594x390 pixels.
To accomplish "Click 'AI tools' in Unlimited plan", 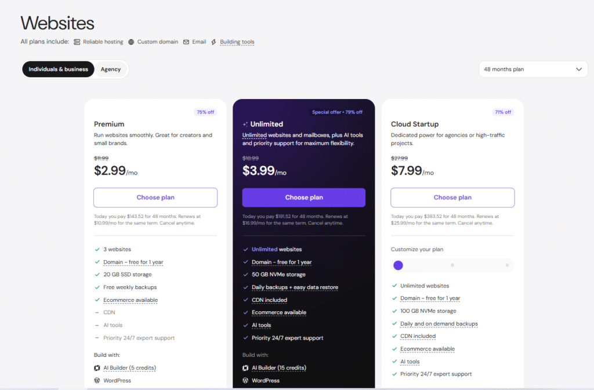I will click(x=262, y=325).
